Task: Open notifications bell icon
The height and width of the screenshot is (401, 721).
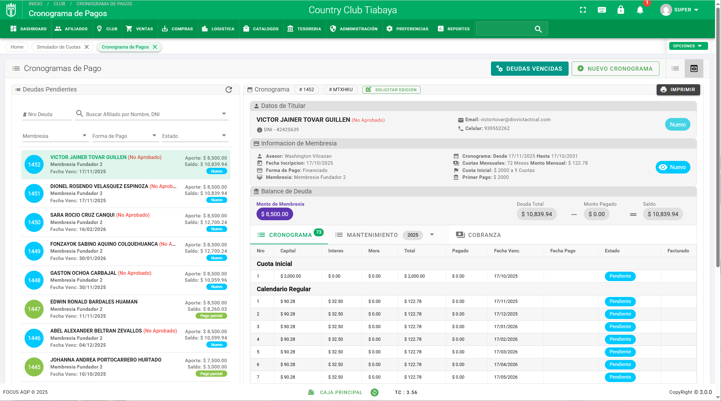Action: 640,10
